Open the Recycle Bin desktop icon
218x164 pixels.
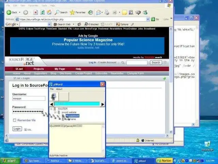[207, 146]
